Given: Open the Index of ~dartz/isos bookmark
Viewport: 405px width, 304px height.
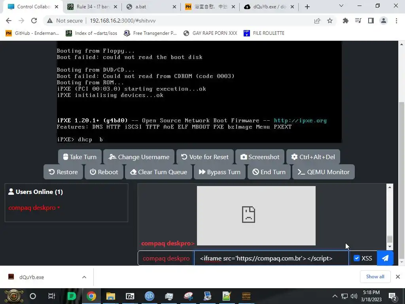Looking at the screenshot, I should point(91,33).
